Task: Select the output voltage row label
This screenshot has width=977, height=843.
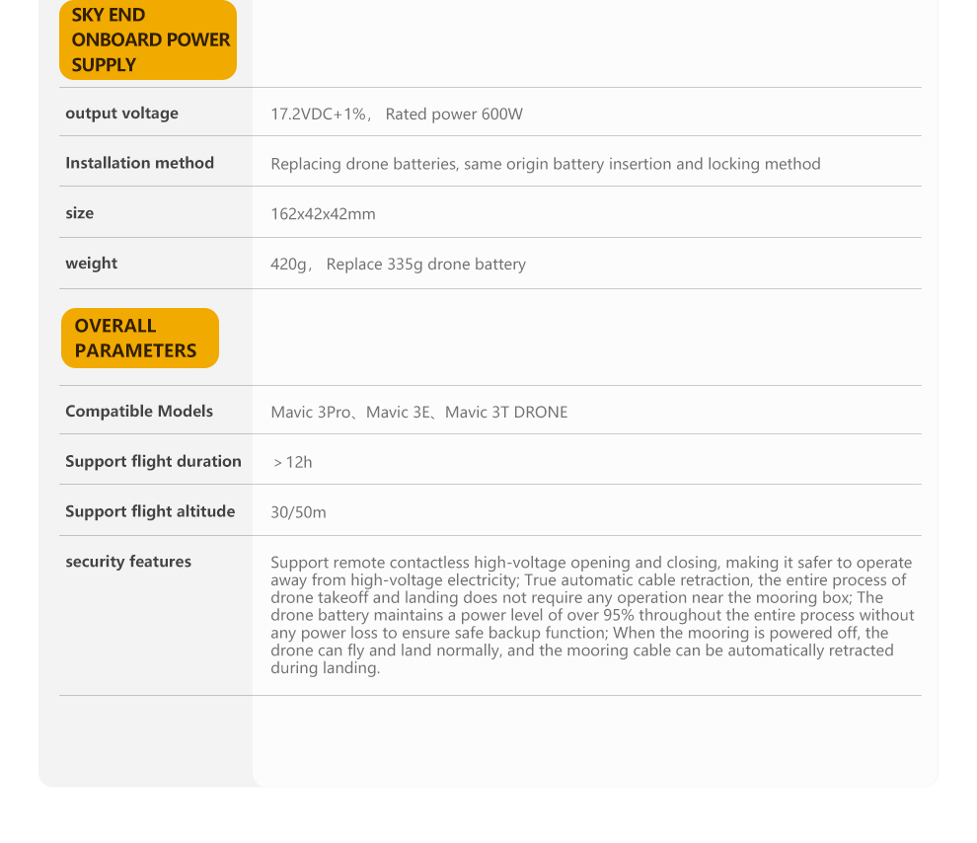Action: [122, 114]
